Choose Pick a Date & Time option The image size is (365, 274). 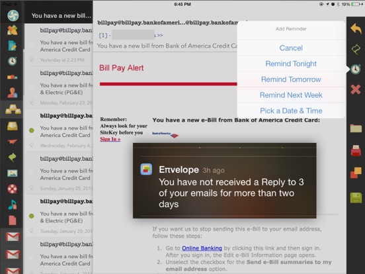(x=291, y=111)
